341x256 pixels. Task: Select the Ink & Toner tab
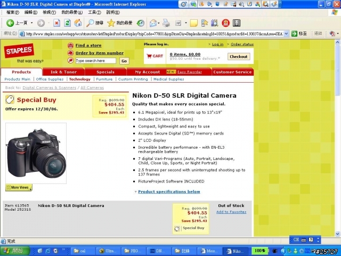click(63, 72)
